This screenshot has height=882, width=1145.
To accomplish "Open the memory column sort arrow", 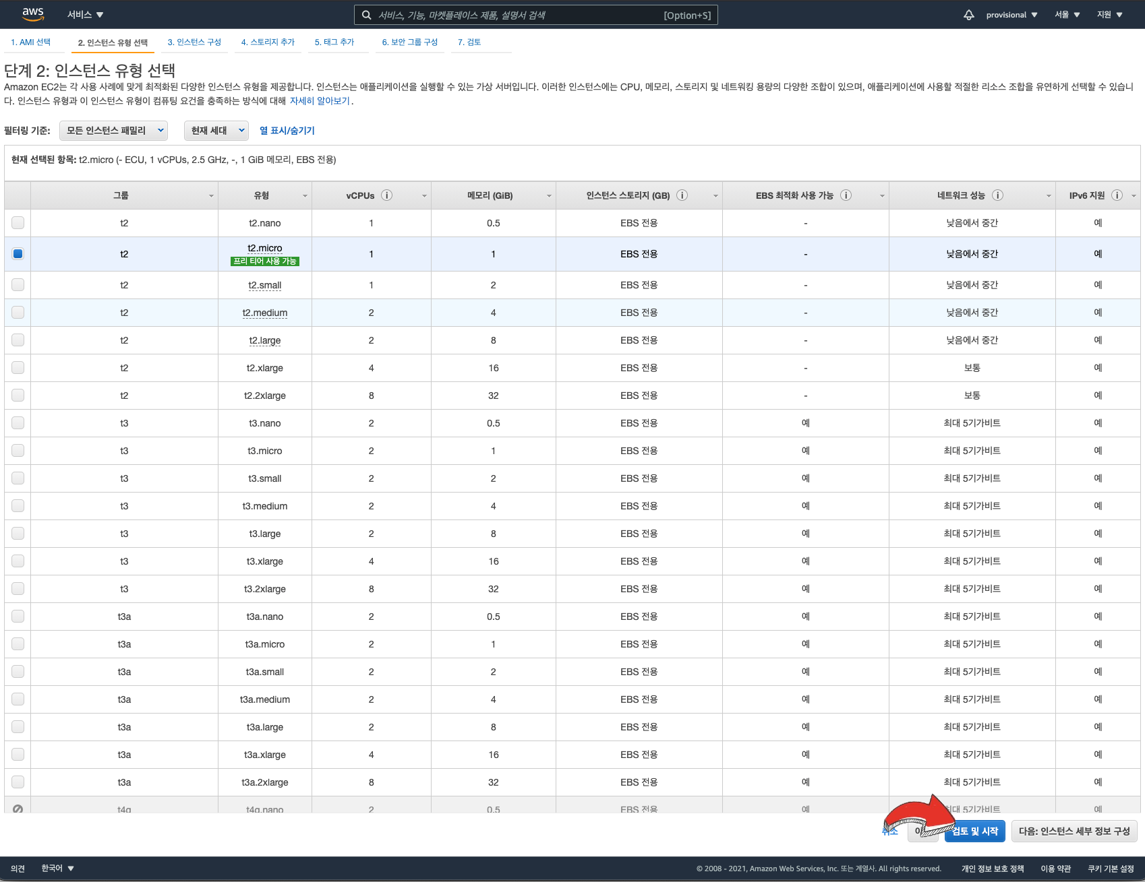I will coord(549,196).
